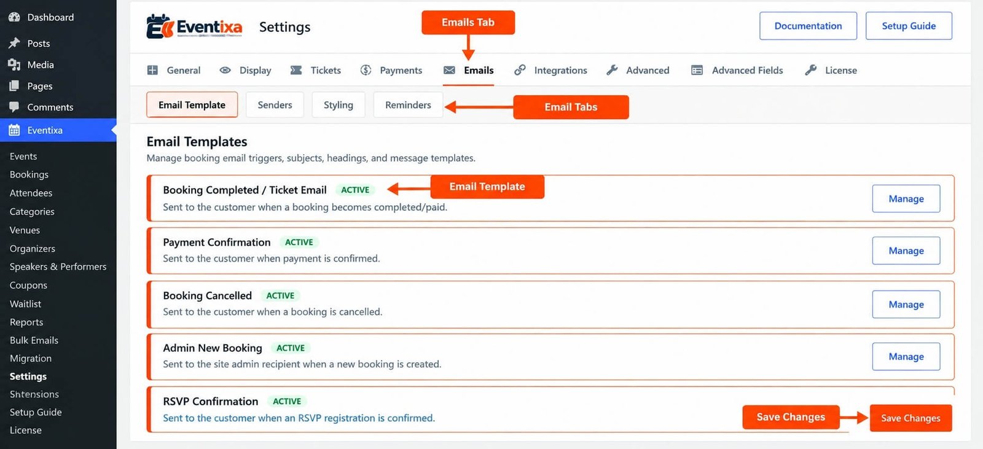The width and height of the screenshot is (983, 449).
Task: Manage the Booking Cancelled template
Action: tap(906, 304)
